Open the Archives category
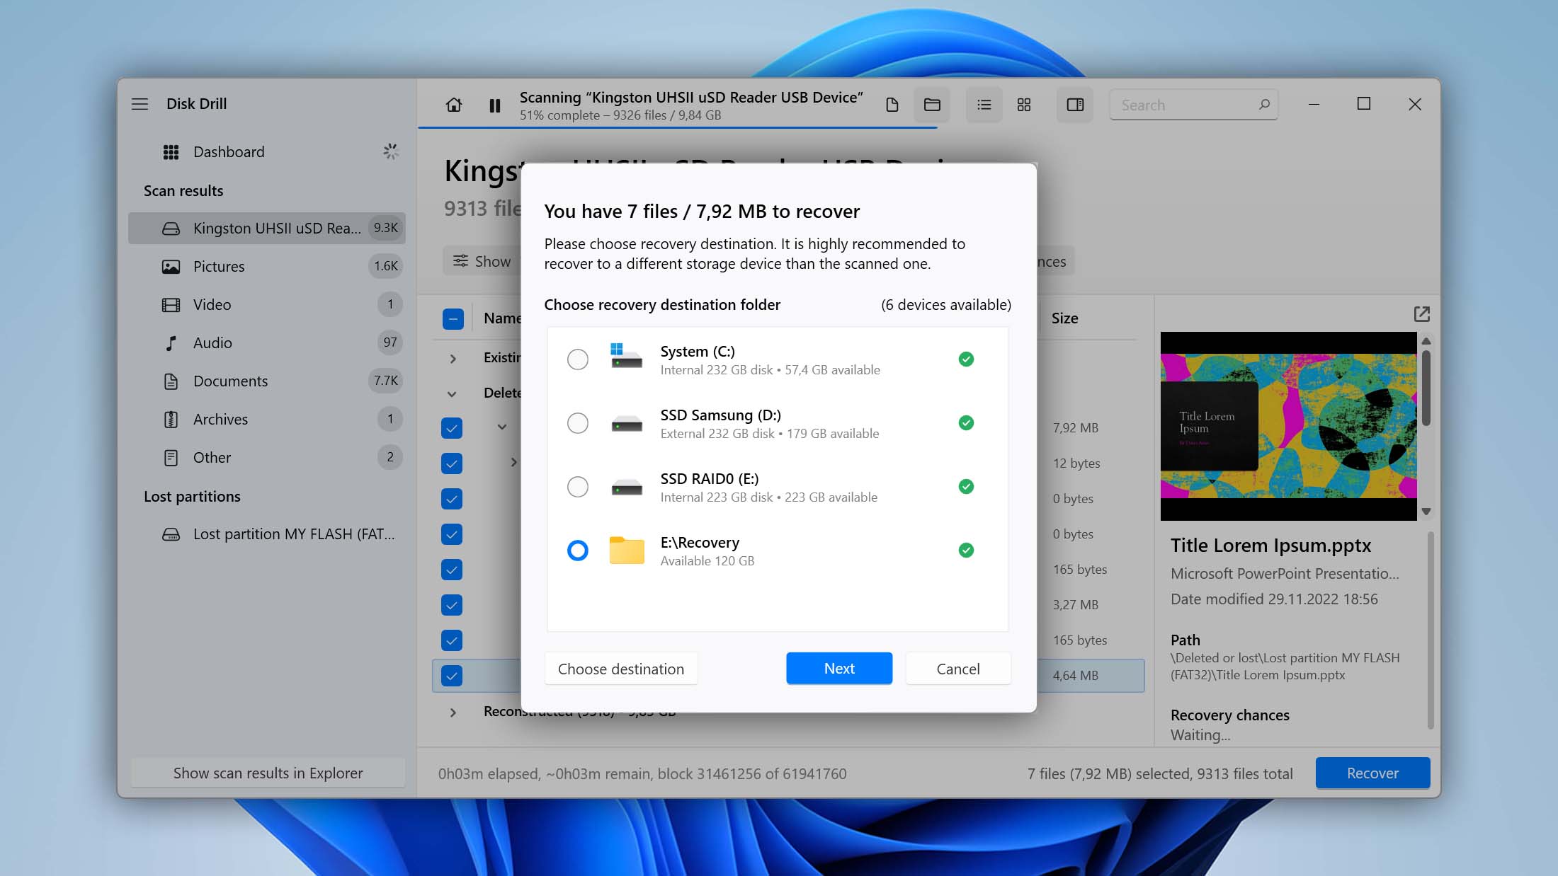This screenshot has height=876, width=1558. coord(266,420)
